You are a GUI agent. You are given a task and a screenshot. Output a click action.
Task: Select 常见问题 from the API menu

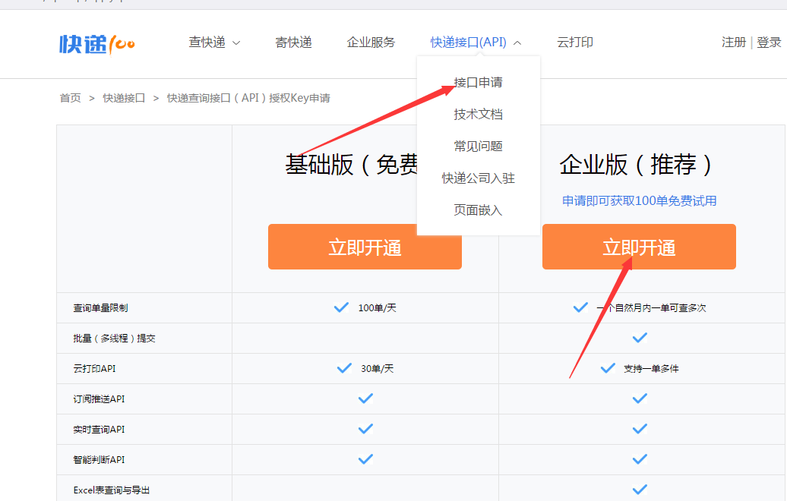[479, 146]
